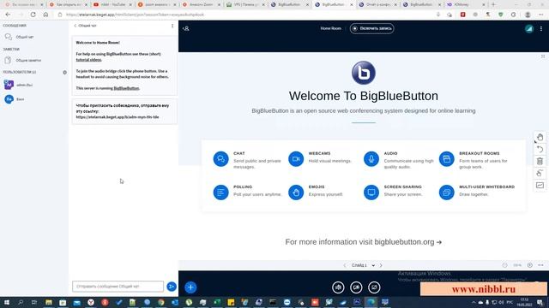Click the fullscreen presentation icon
Viewport: 549px width, 308px height.
(543, 56)
